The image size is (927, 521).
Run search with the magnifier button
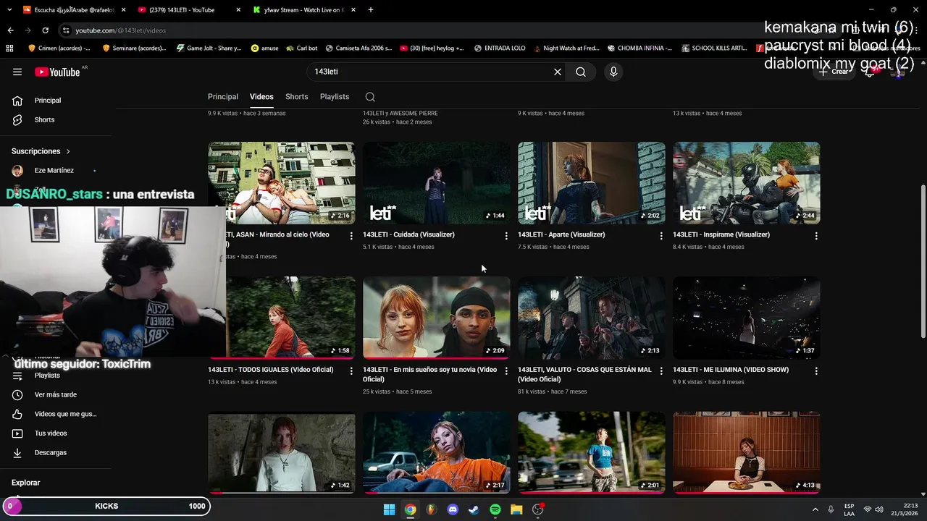coord(581,72)
